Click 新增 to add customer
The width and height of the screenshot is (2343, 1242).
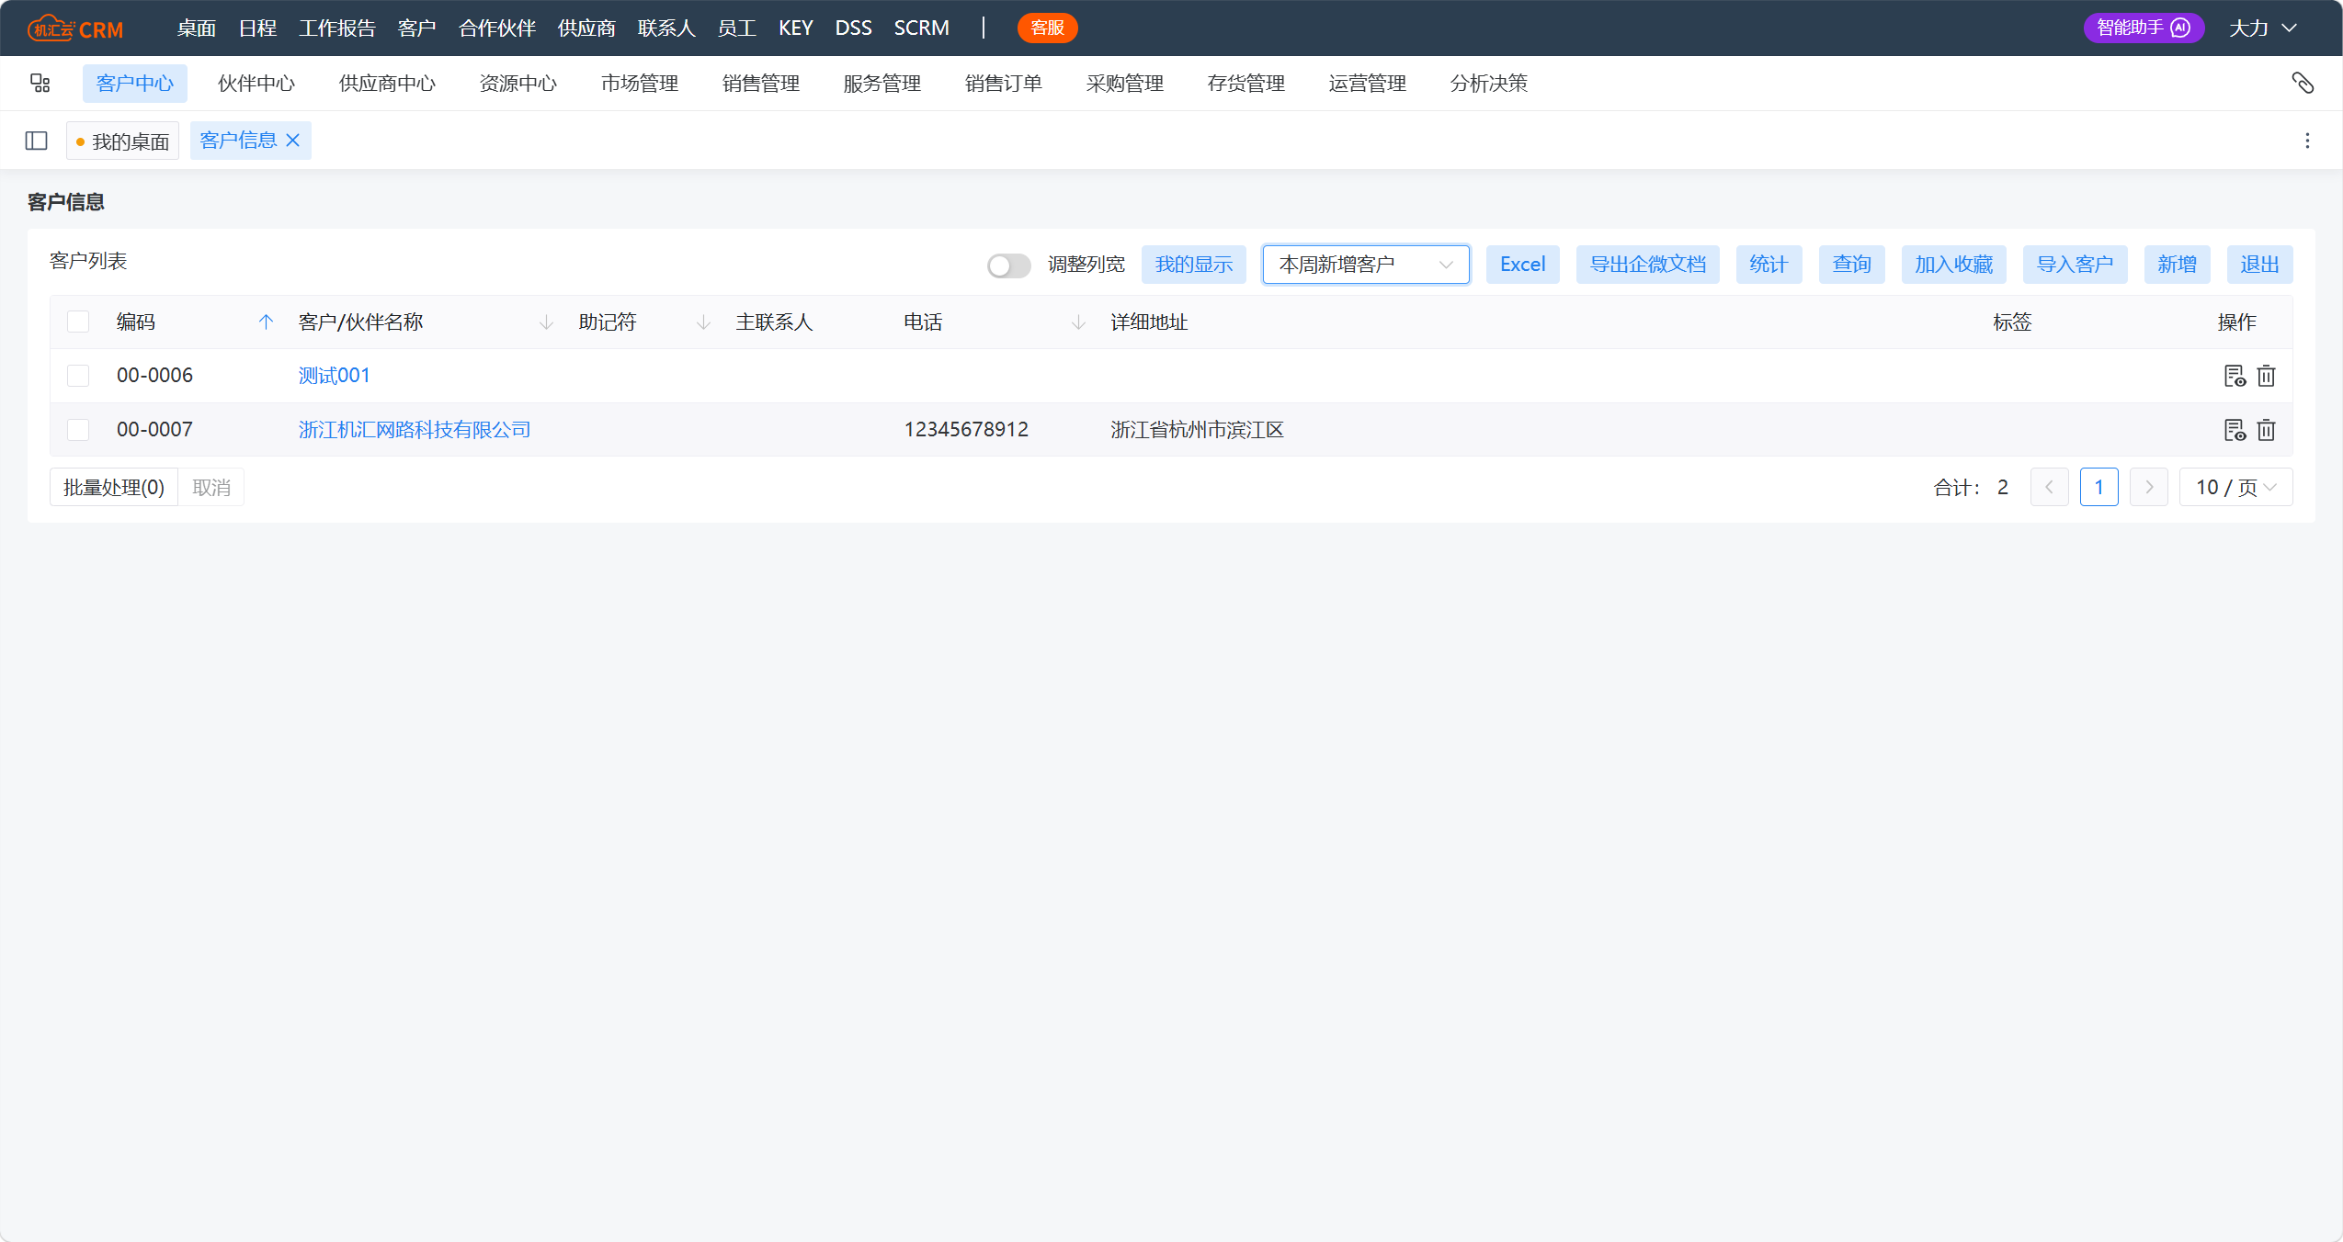point(2178,265)
